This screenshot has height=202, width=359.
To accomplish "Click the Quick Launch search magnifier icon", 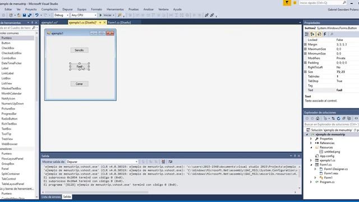I will click(344, 3).
